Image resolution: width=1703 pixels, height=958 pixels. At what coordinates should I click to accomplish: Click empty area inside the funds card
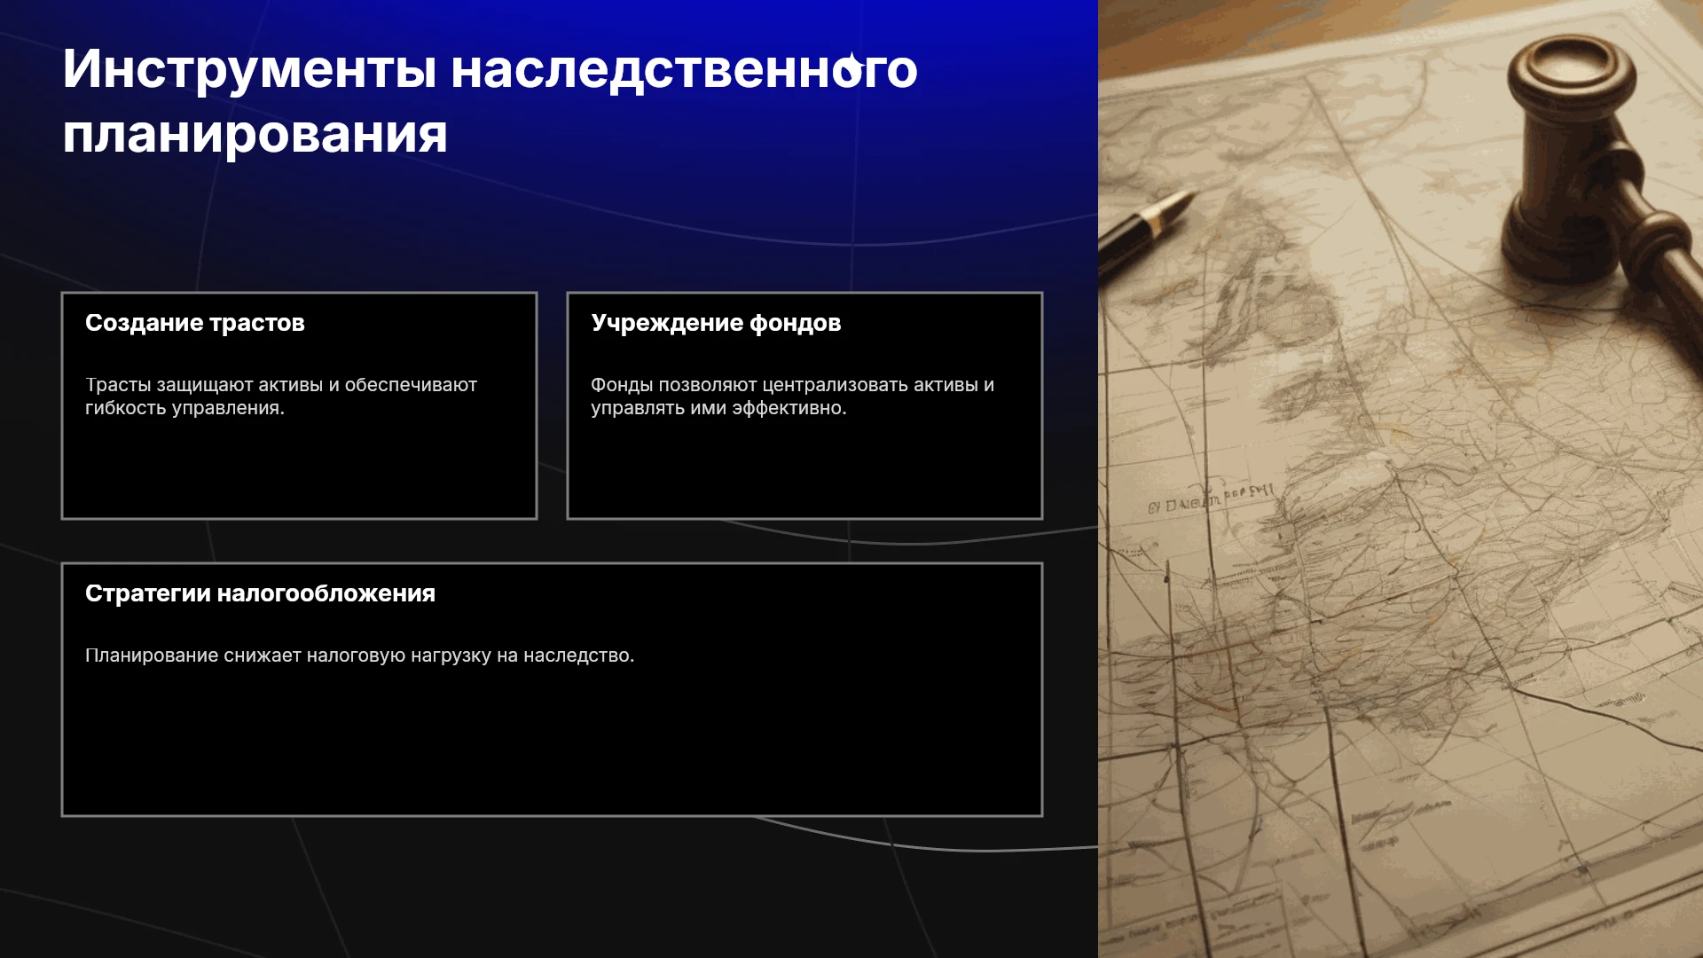pos(804,470)
